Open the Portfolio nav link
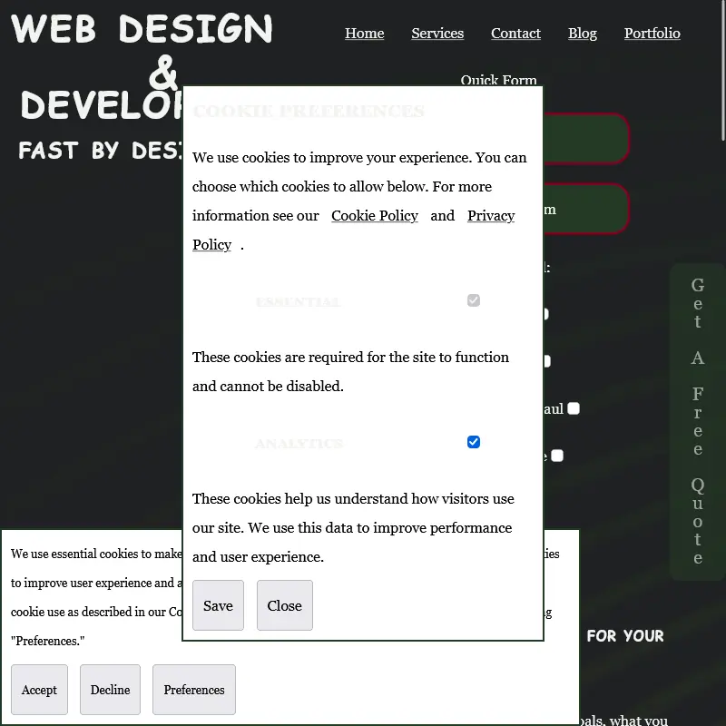The height and width of the screenshot is (726, 726). pyautogui.click(x=652, y=34)
